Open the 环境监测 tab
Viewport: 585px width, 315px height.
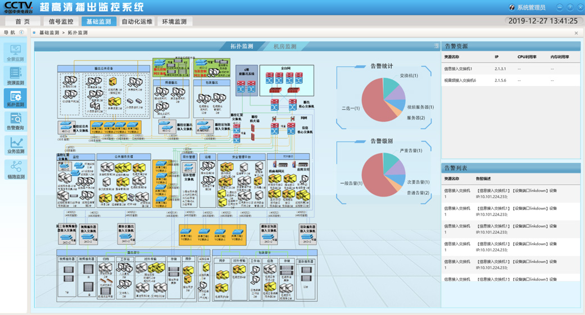[174, 21]
